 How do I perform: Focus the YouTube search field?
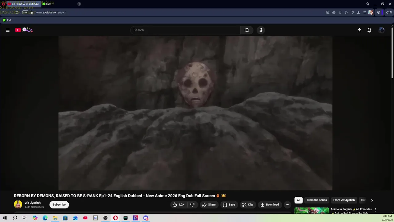[186, 30]
